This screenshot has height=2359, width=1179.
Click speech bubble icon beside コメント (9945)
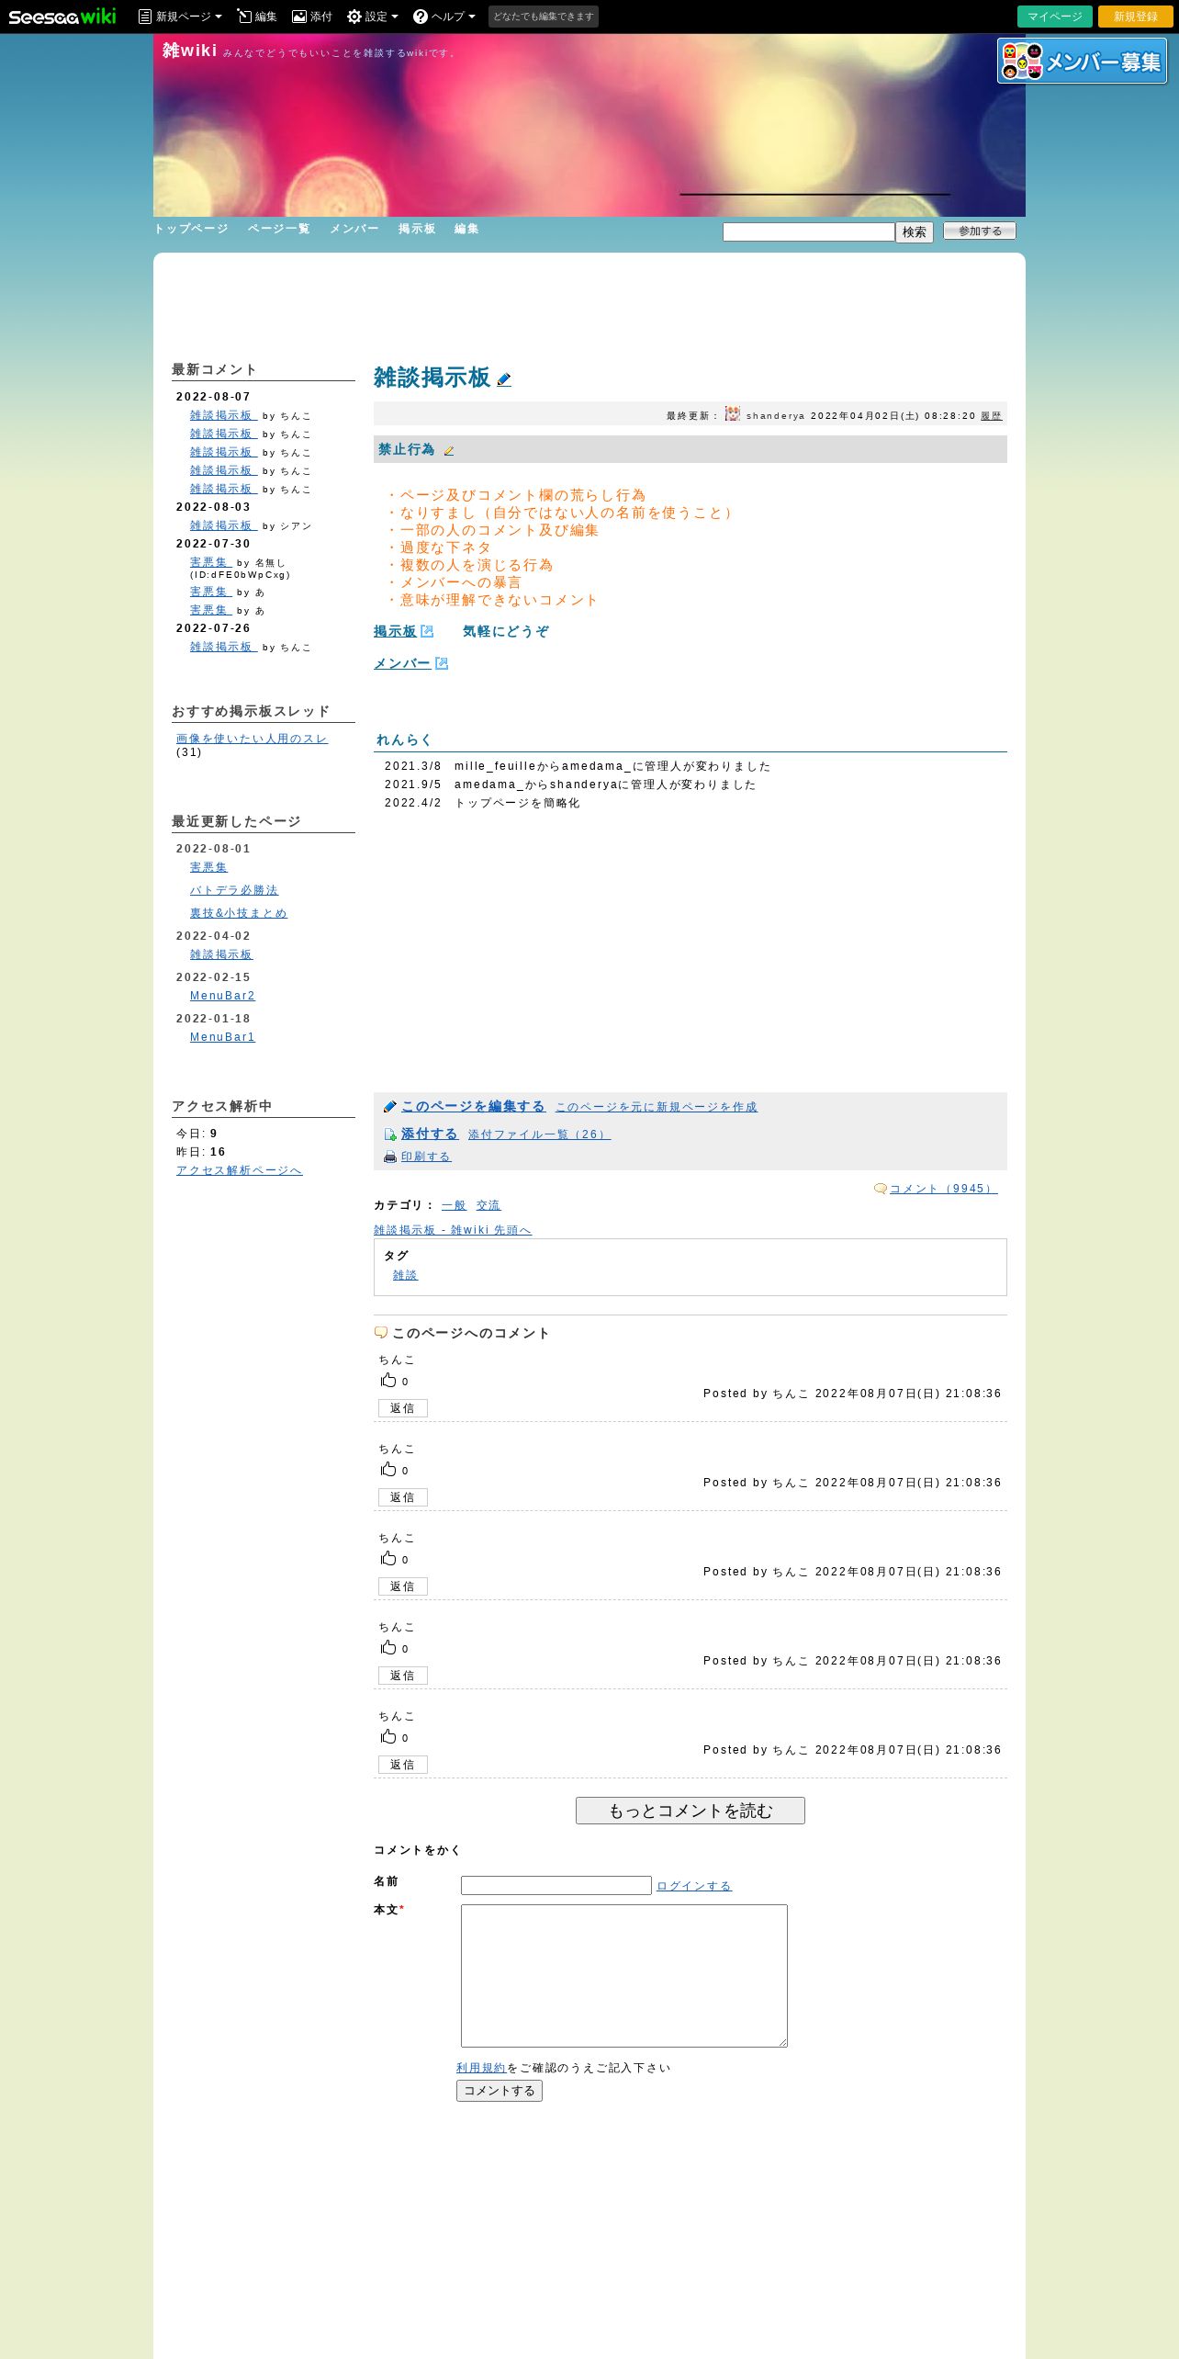click(x=881, y=1189)
